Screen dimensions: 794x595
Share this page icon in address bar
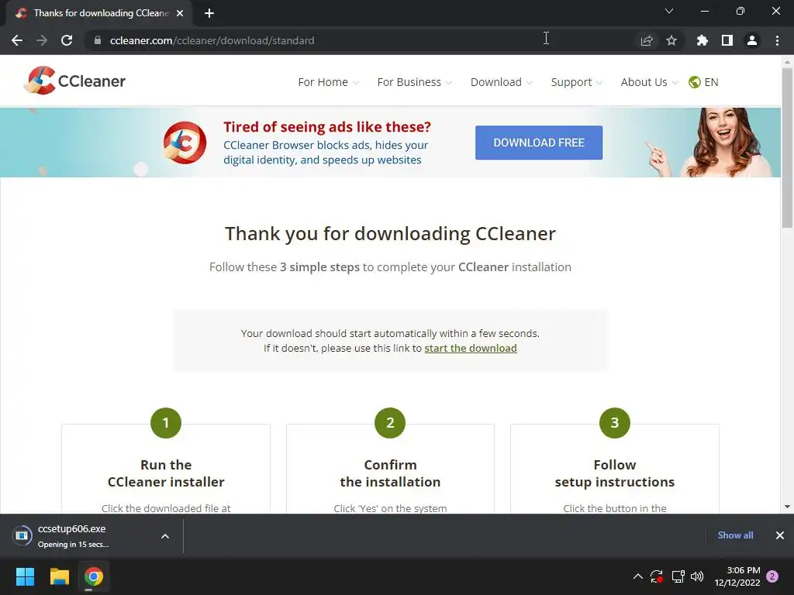pyautogui.click(x=647, y=40)
